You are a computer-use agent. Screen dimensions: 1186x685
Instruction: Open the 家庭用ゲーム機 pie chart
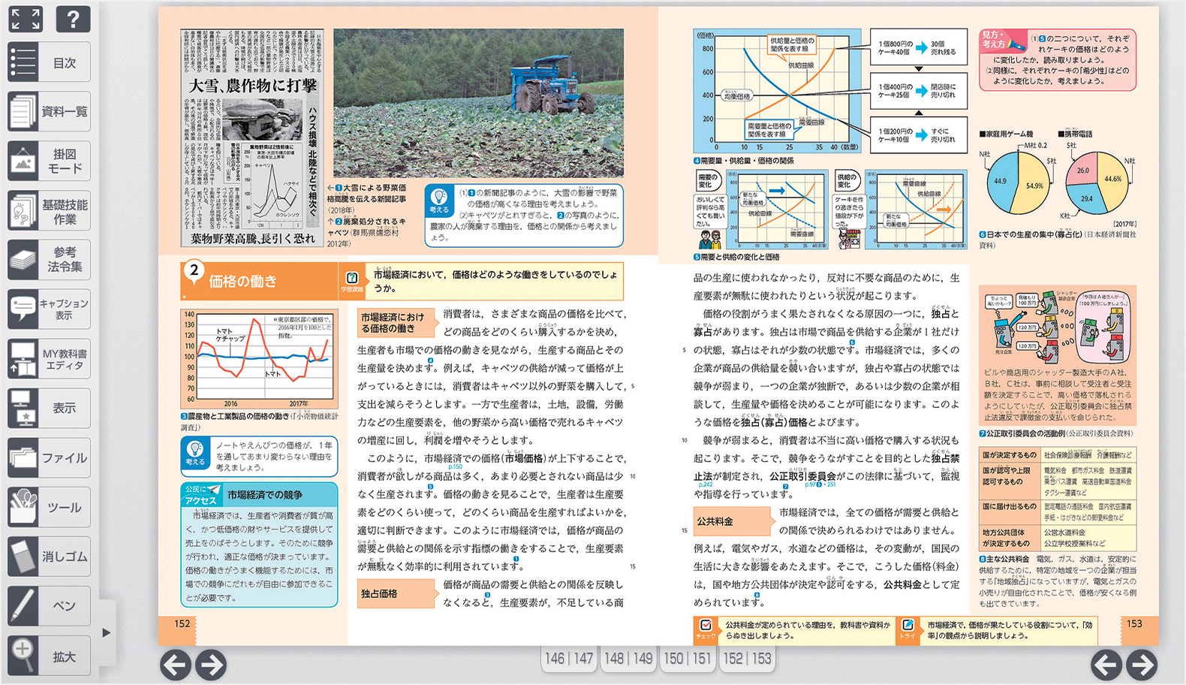(x=1019, y=183)
